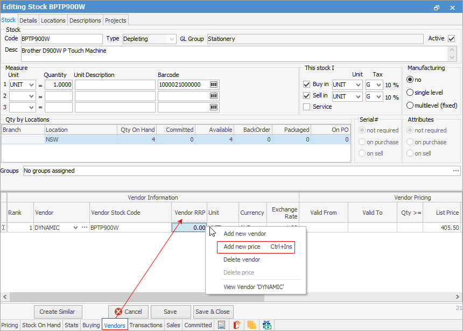The image size is (463, 331).
Task: Open the notes icon tab at bottom
Action: (221, 325)
